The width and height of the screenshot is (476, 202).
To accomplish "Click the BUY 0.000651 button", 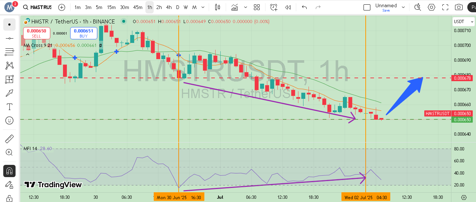I will point(84,33).
